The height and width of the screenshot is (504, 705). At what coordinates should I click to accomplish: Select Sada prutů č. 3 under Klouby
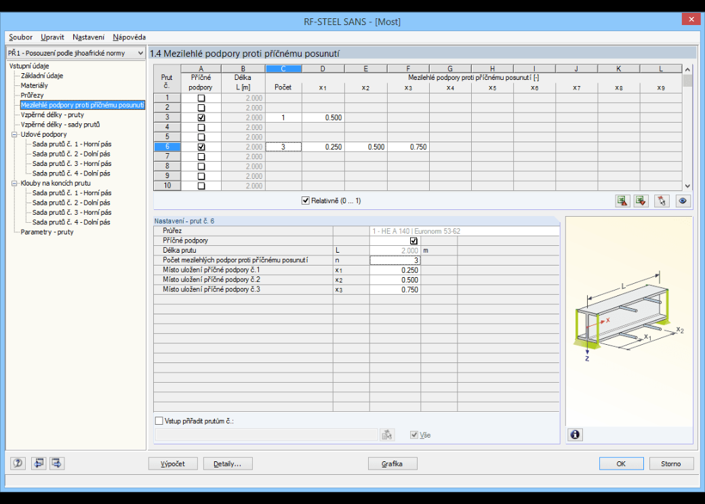72,213
